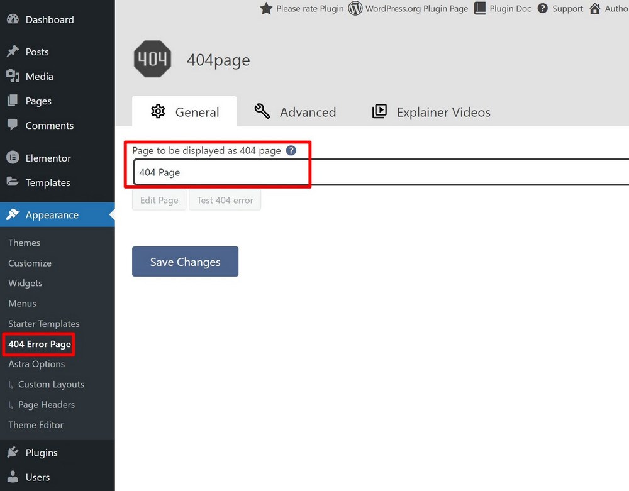This screenshot has width=629, height=491.
Task: Click the Save Changes button
Action: (186, 262)
